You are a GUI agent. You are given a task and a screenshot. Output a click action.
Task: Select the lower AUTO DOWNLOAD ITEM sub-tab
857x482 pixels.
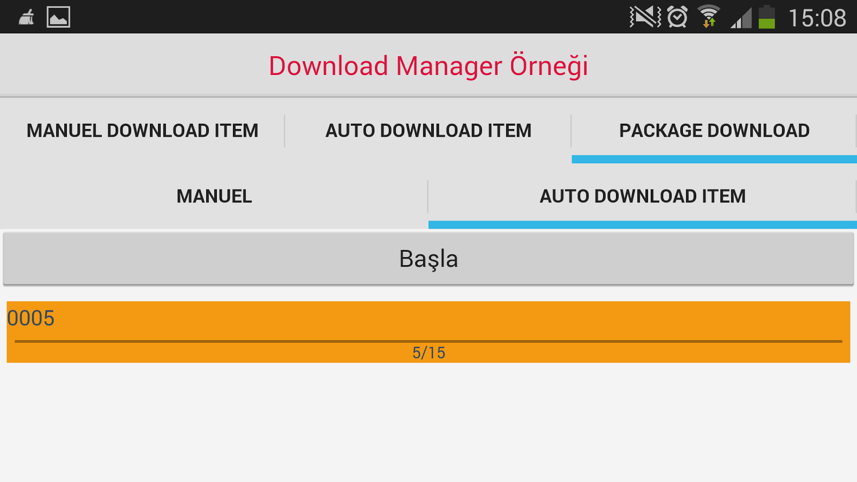pos(643,197)
